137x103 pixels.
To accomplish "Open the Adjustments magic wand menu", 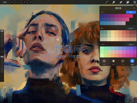I will (18, 2).
